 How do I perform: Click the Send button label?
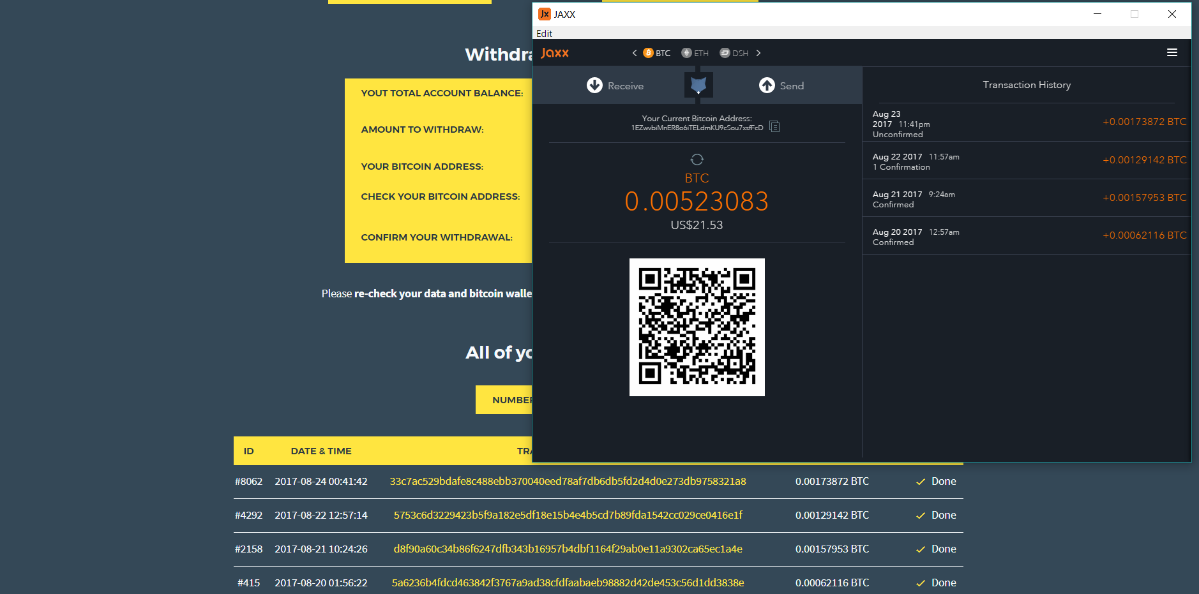click(x=792, y=86)
